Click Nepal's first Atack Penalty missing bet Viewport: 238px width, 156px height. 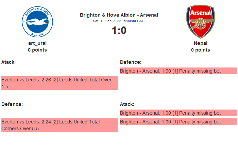point(178,113)
